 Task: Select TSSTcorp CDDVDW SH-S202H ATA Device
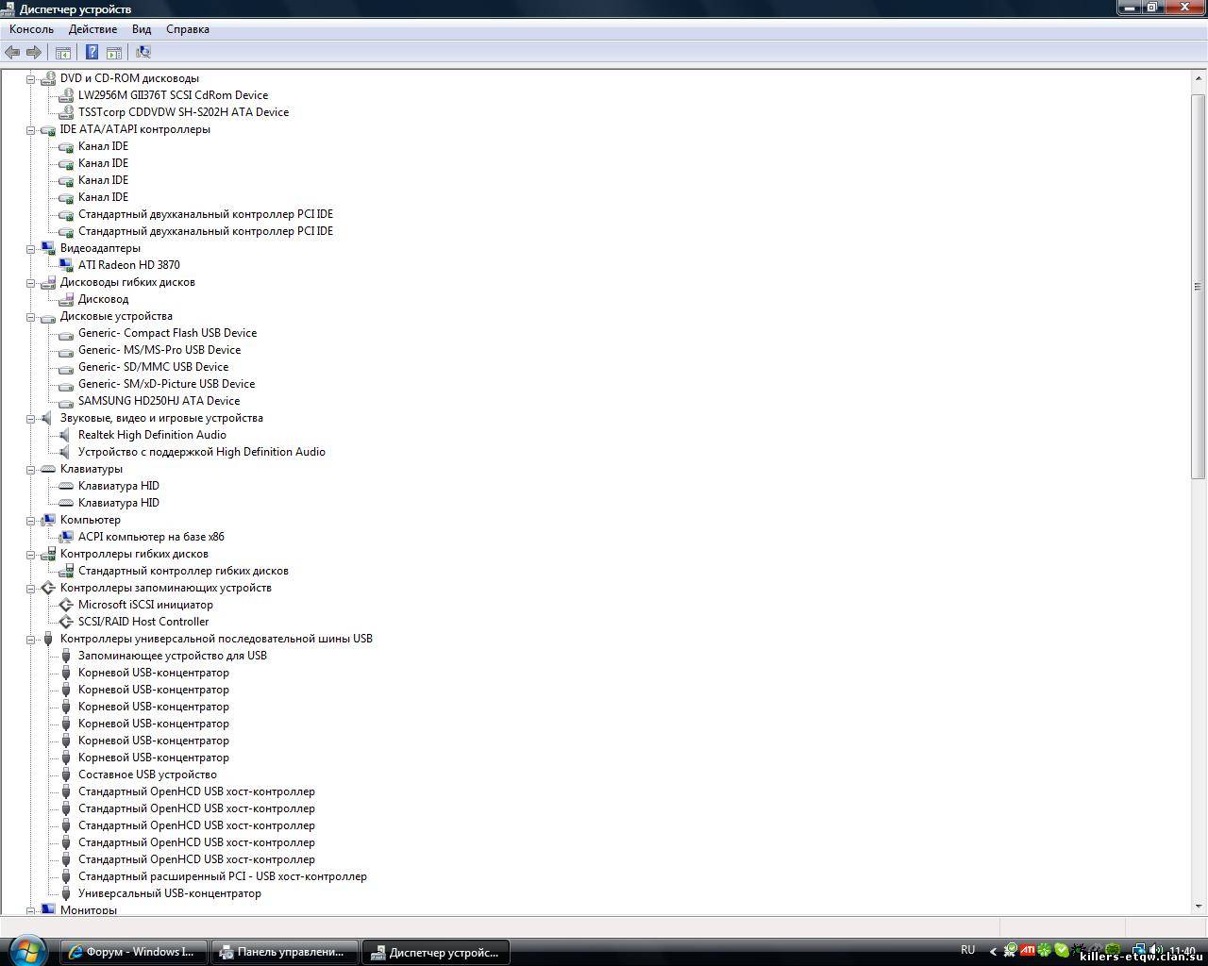click(183, 112)
